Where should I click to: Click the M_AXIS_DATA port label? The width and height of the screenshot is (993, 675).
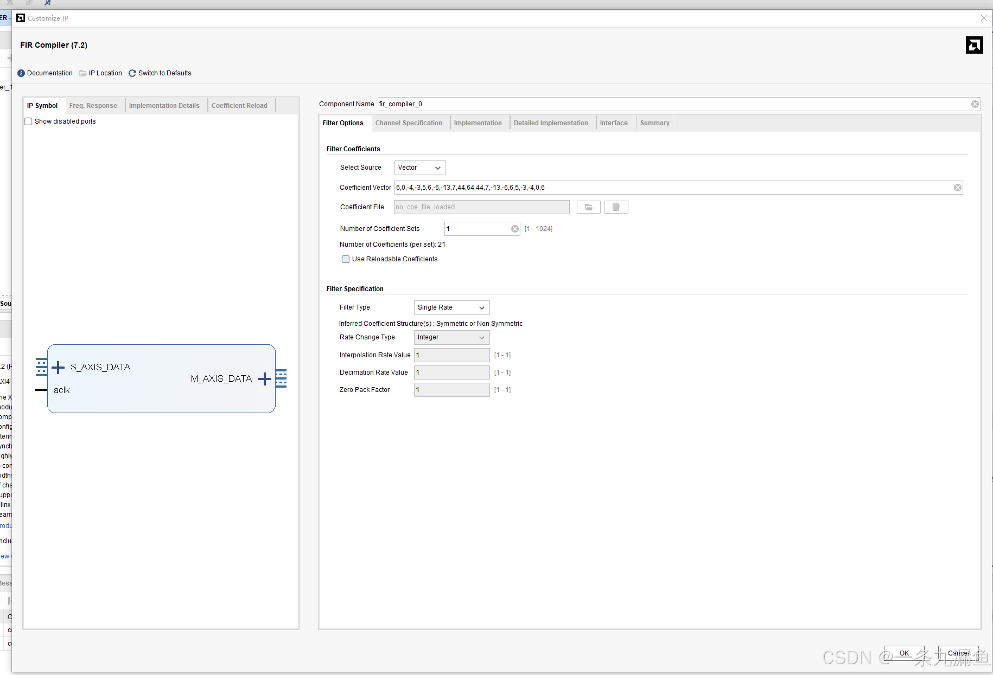tap(221, 378)
